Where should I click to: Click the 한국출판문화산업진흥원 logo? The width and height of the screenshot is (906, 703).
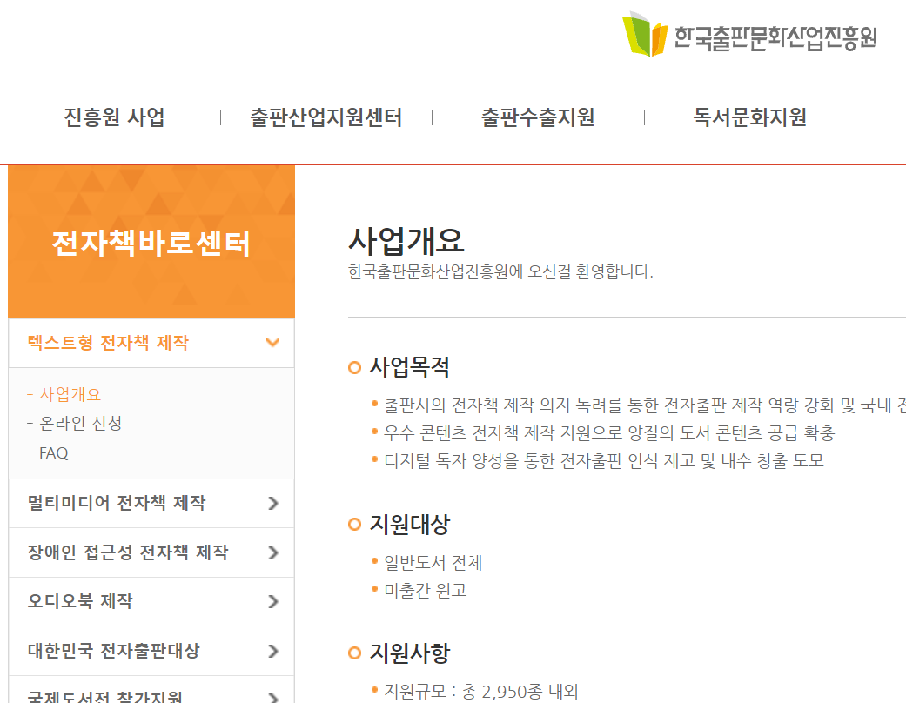coord(749,35)
